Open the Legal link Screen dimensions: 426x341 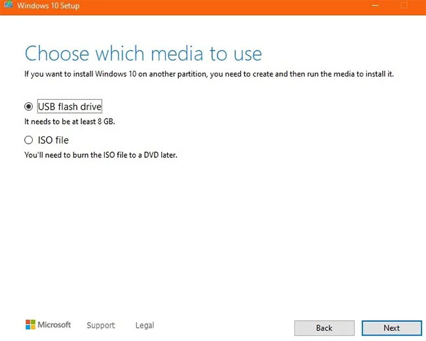coord(145,325)
